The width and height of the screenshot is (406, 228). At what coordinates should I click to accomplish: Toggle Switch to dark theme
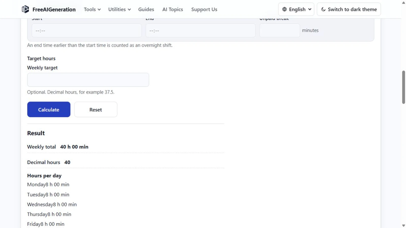click(x=349, y=9)
